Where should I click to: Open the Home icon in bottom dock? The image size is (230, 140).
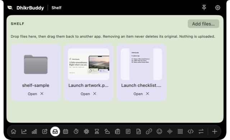pyautogui.click(x=14, y=131)
